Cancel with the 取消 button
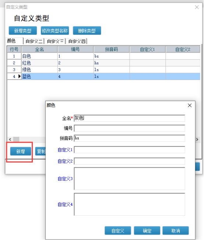204x240 pixels. point(176,231)
